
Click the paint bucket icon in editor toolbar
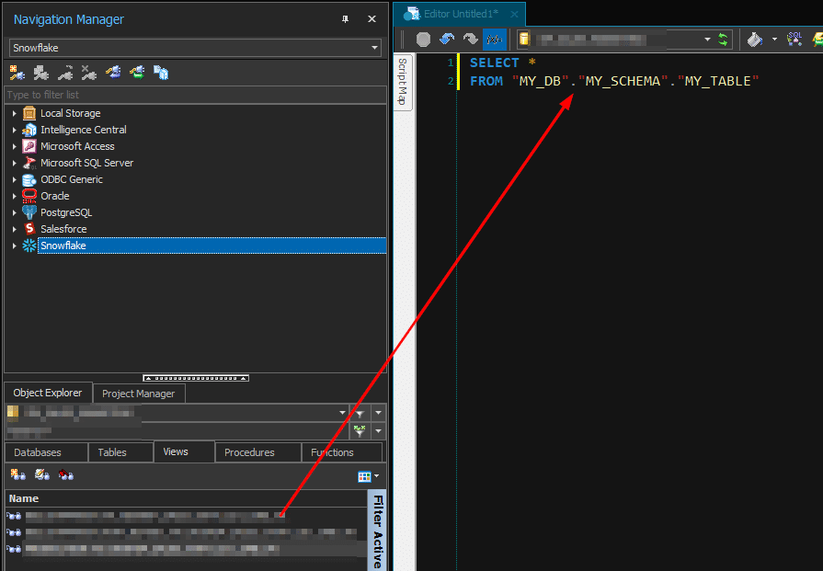[755, 40]
